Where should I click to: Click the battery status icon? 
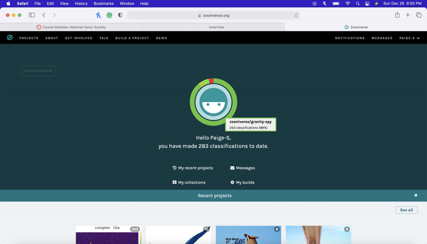pos(336,3)
